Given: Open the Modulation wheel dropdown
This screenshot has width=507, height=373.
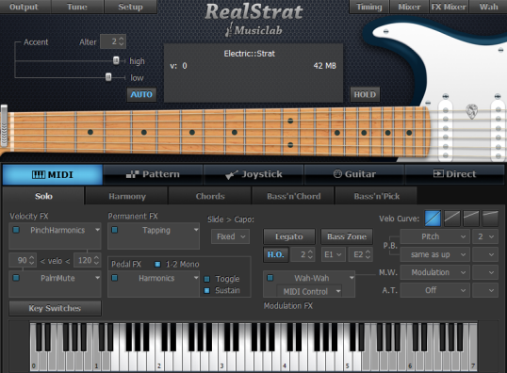Looking at the screenshot, I should tap(435, 272).
